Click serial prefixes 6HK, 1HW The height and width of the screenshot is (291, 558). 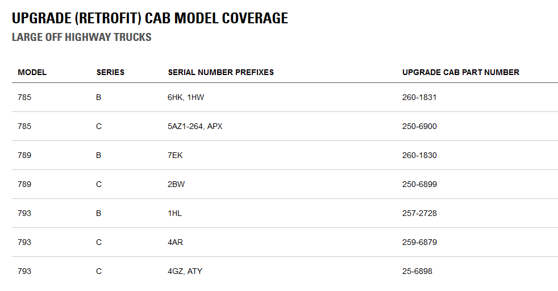coord(186,97)
